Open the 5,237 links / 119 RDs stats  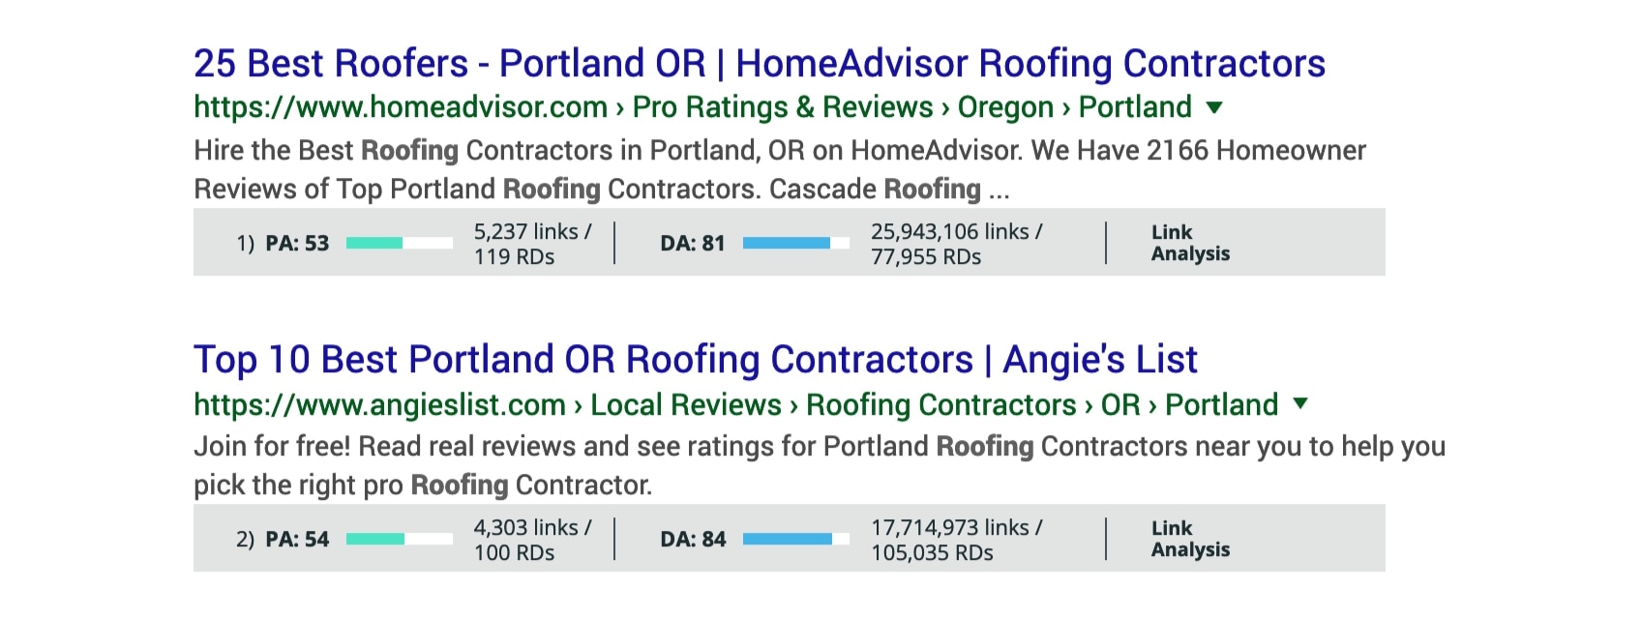coord(531,244)
